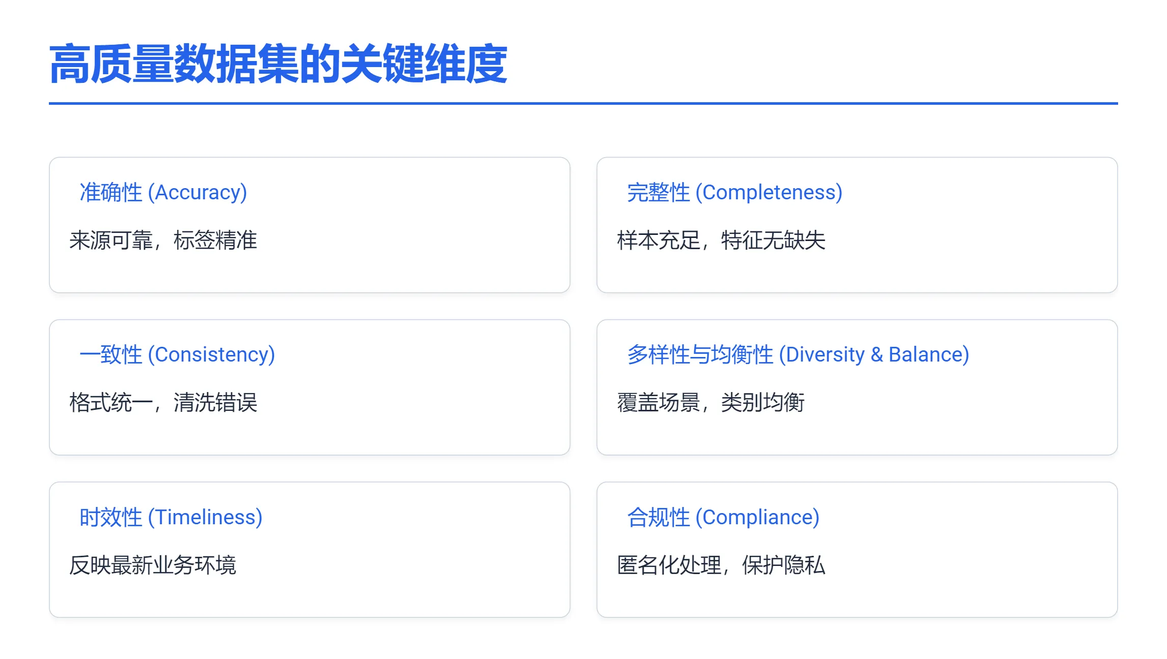1167x659 pixels.
Task: Select the 合规性 (Compliance) heading
Action: point(724,517)
